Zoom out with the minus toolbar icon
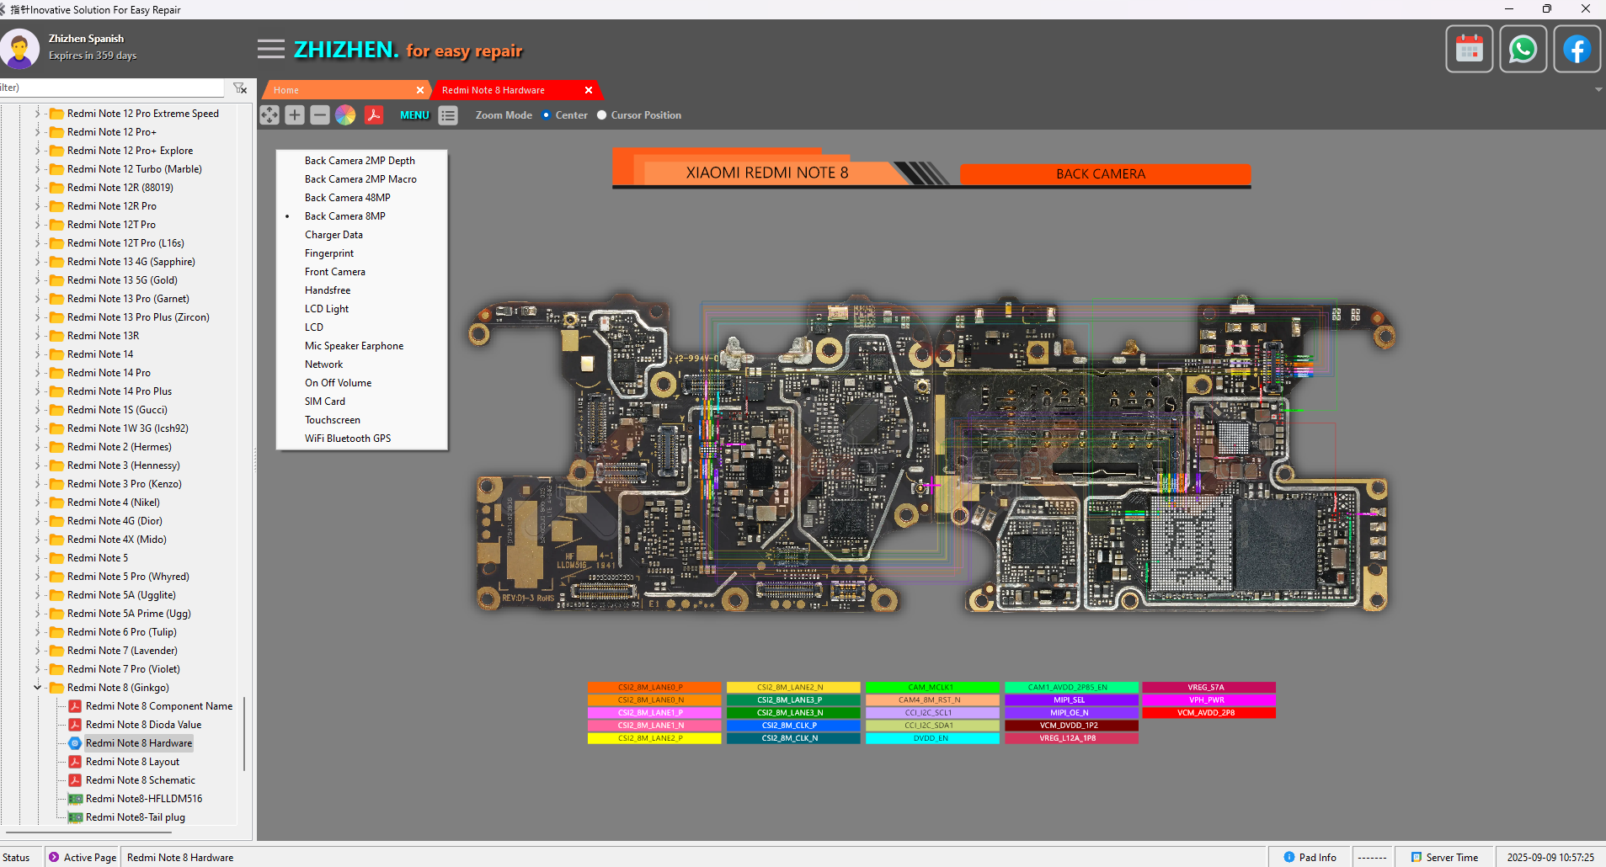The width and height of the screenshot is (1606, 867). click(x=320, y=115)
